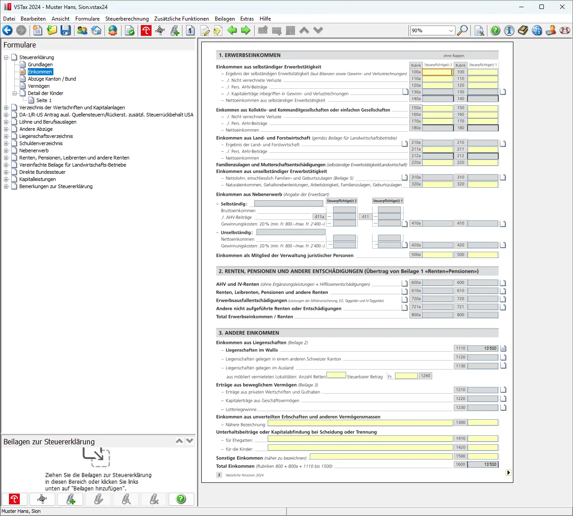
Task: Open the zoom level 90% dropdown
Action: pyautogui.click(x=451, y=30)
